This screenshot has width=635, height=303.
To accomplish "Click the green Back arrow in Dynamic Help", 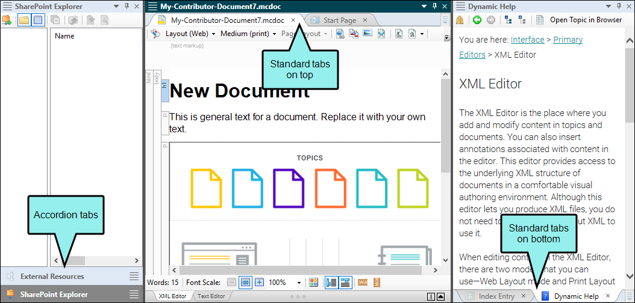I will coord(477,20).
